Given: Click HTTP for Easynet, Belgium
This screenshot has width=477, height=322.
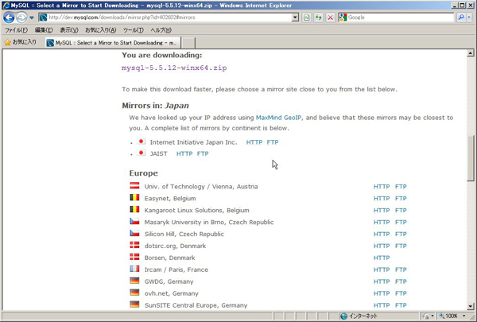Looking at the screenshot, I should coord(382,199).
